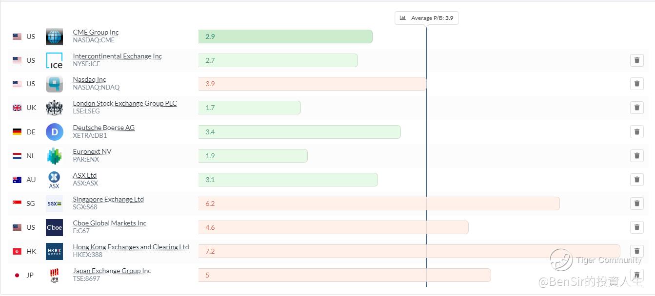Remove Cboe Global Markets Inc entry
The image size is (655, 296).
636,227
